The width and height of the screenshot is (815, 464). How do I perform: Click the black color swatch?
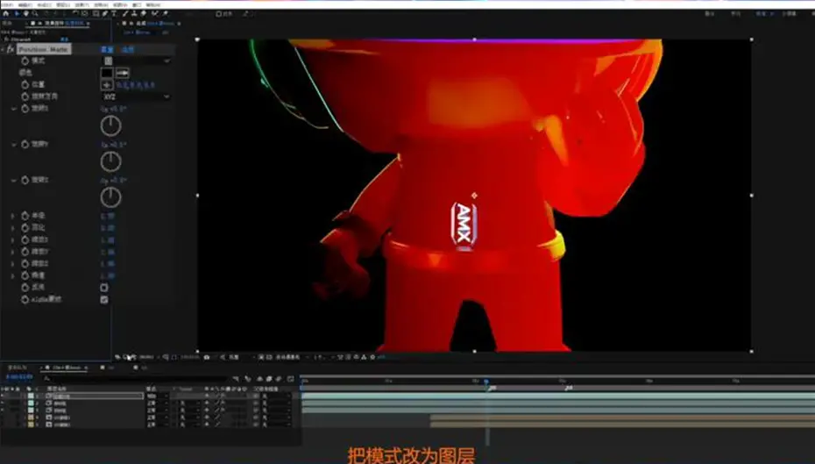[x=107, y=73]
